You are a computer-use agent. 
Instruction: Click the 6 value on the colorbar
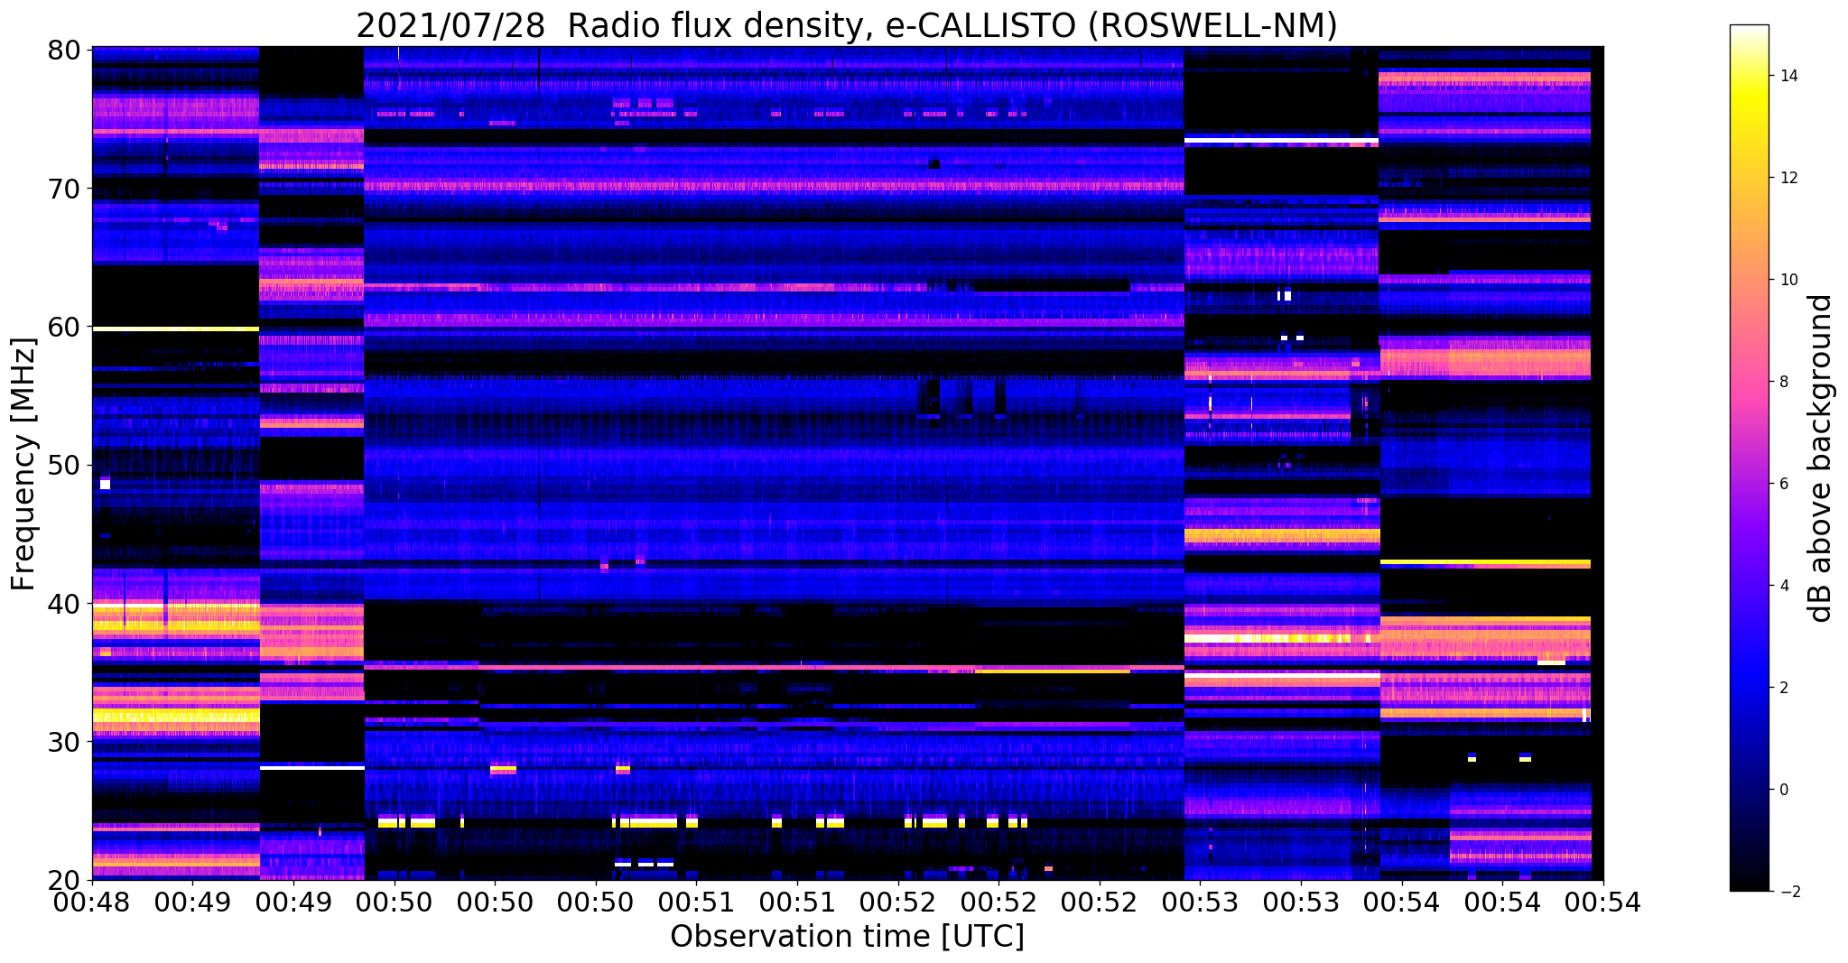tap(1783, 484)
